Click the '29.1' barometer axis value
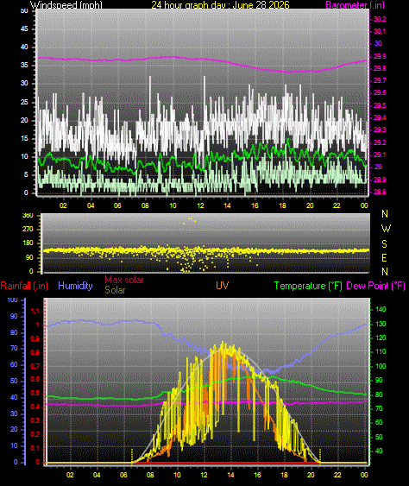The image size is (409, 486). pos(380,155)
